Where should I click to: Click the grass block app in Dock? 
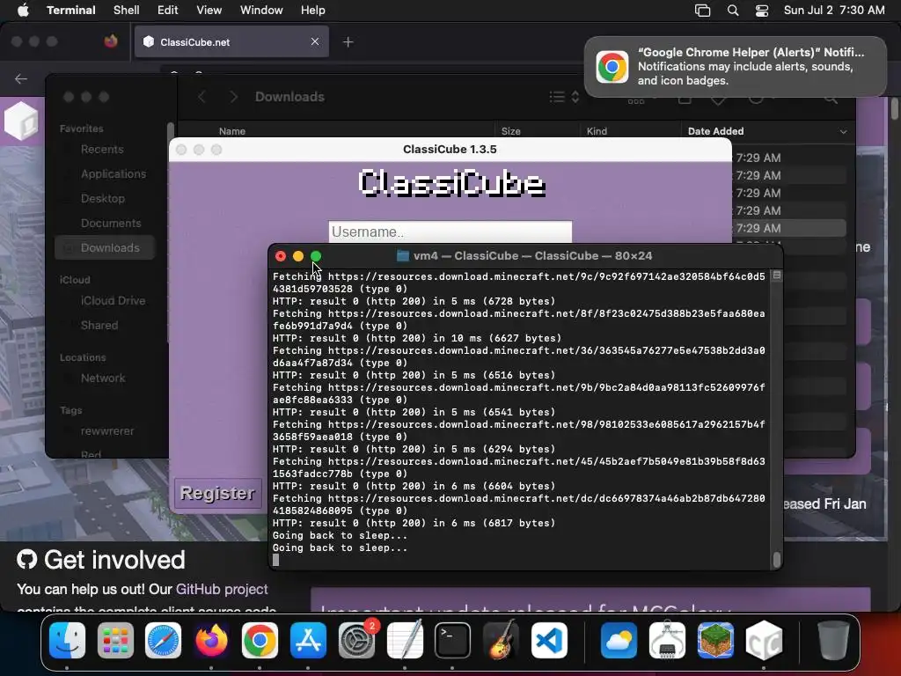click(715, 641)
